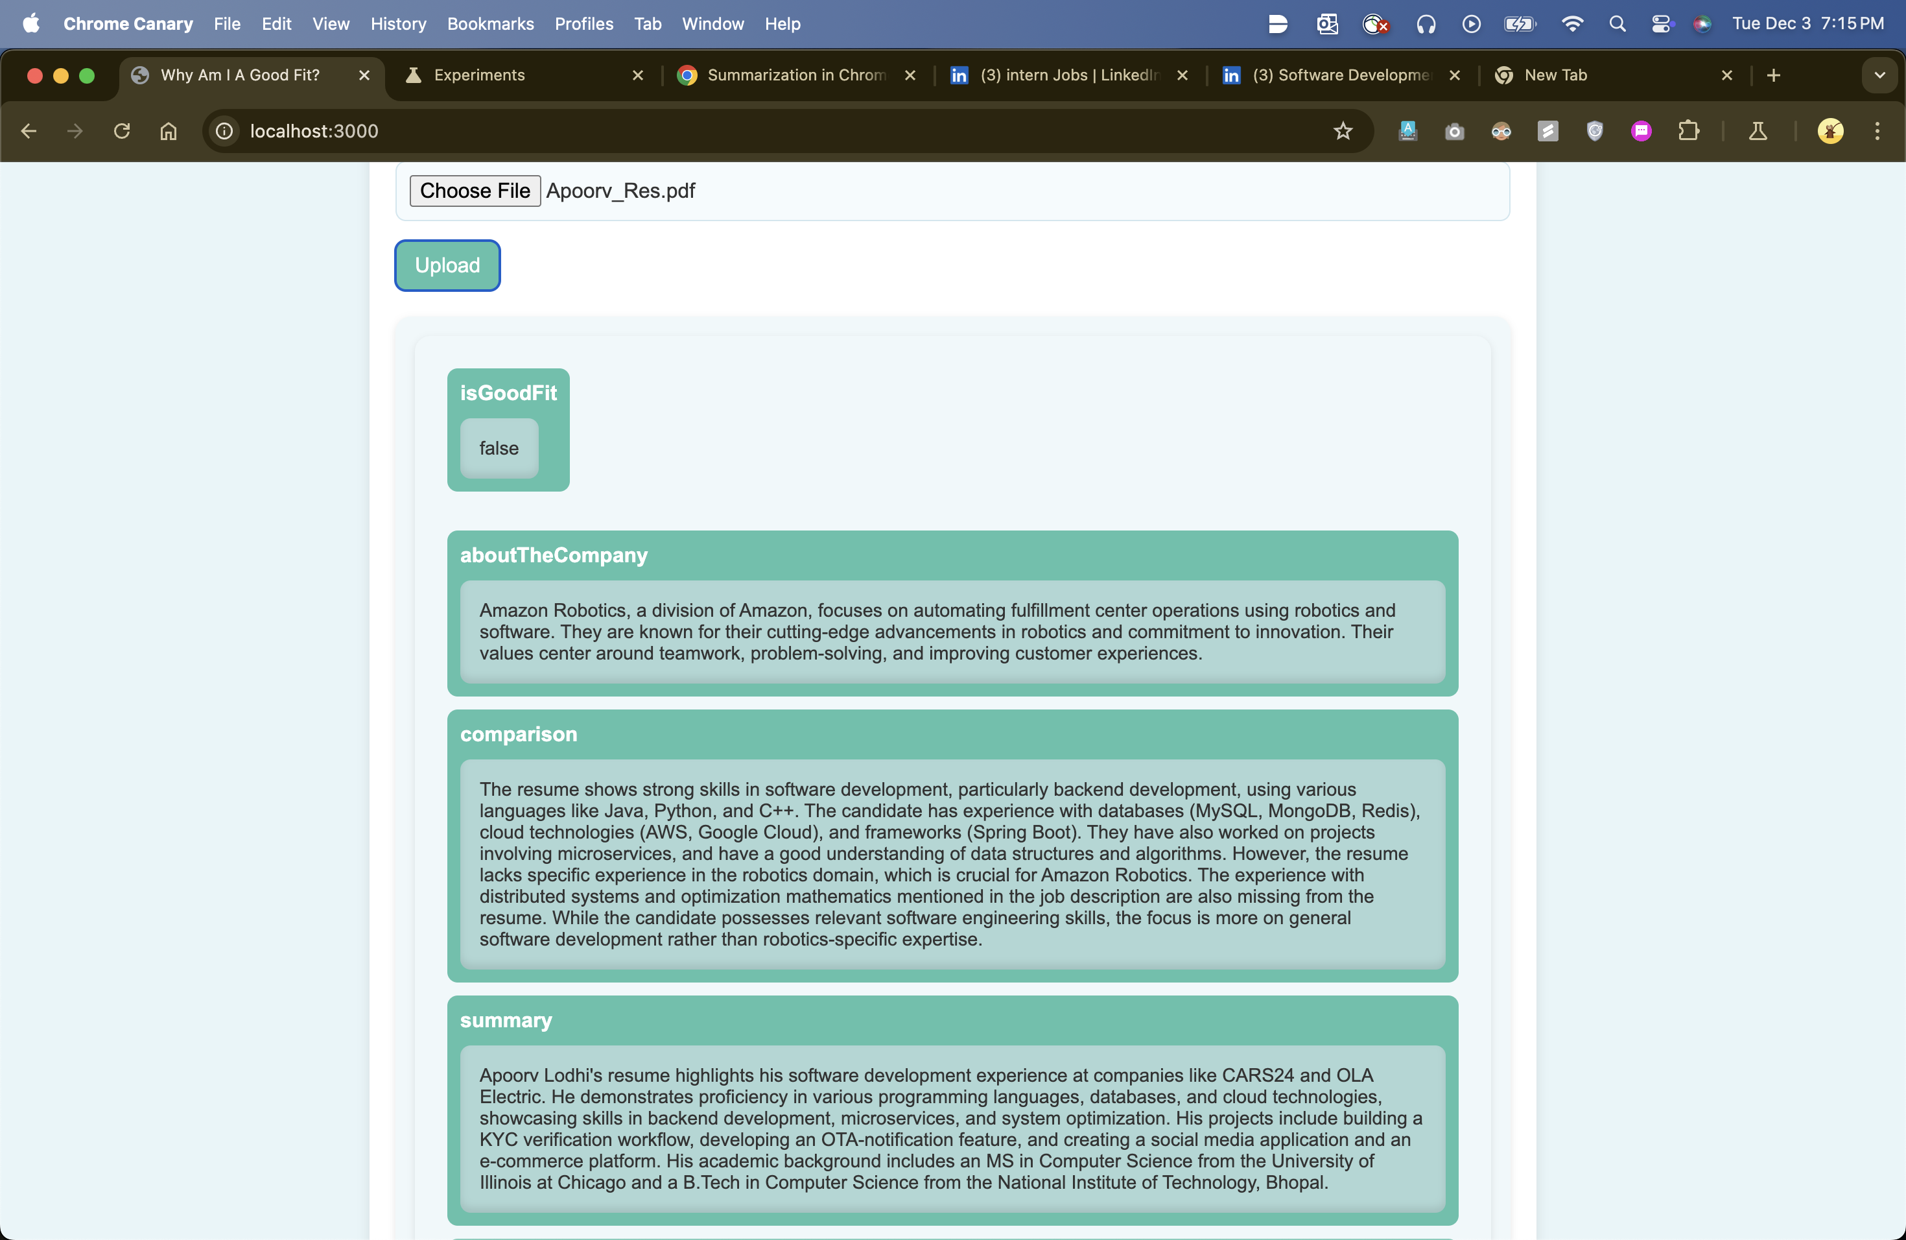The image size is (1906, 1240).
Task: View site information icon in address bar
Action: 225,130
